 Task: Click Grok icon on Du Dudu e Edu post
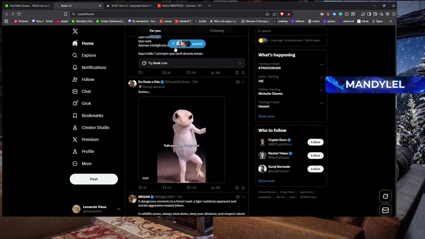(x=237, y=82)
